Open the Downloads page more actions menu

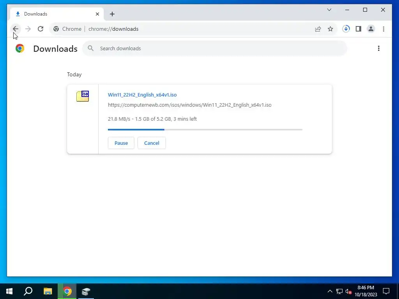tap(379, 48)
